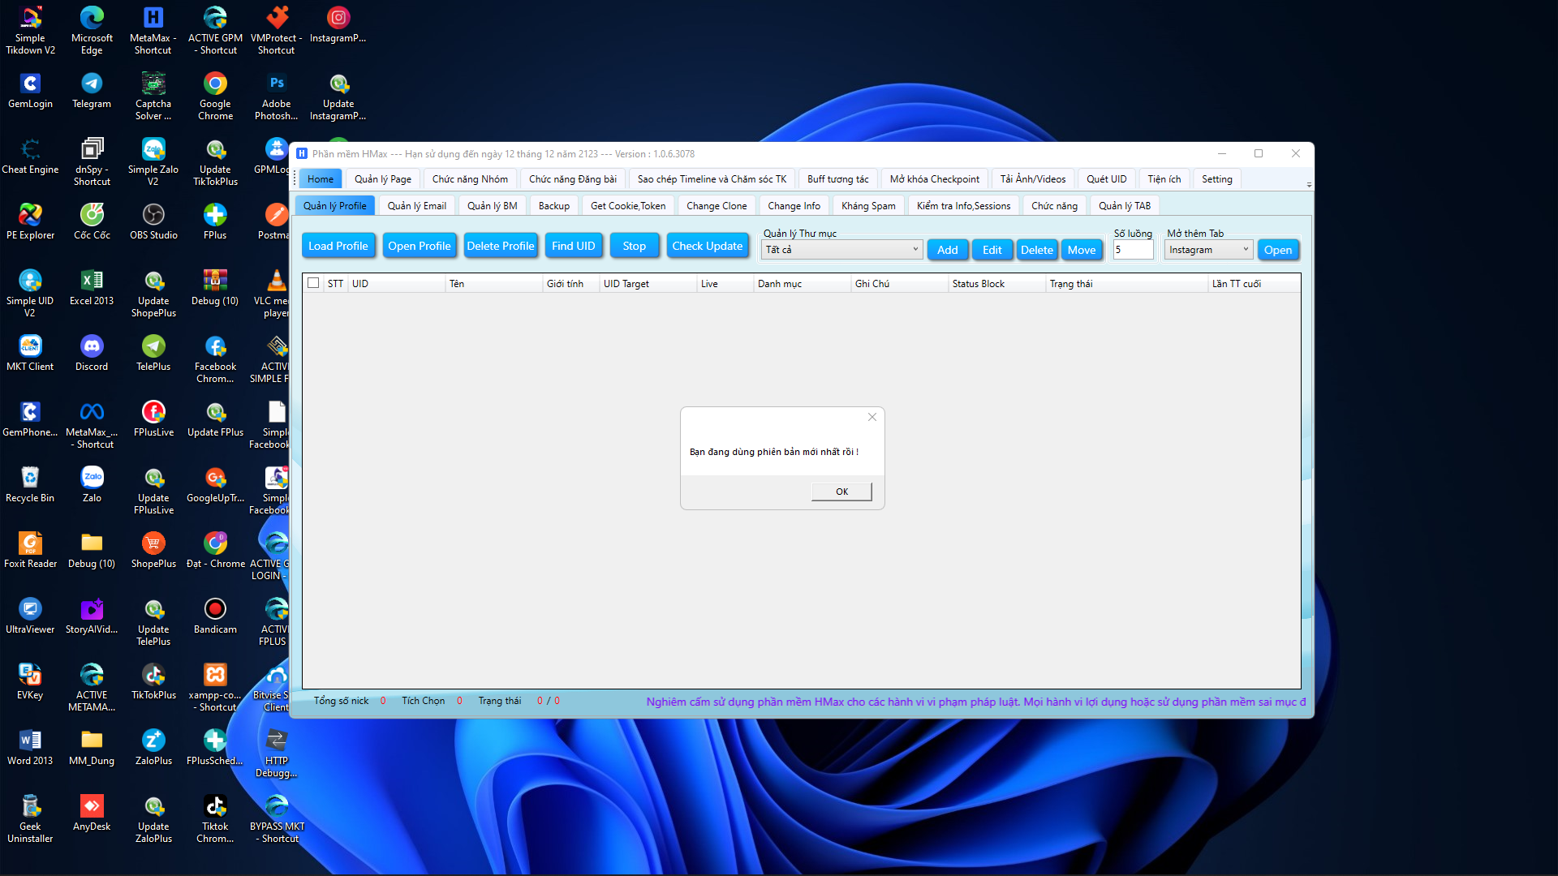This screenshot has width=1558, height=876.
Task: Open the dnSpy Shortcut desktop icon
Action: [x=92, y=161]
